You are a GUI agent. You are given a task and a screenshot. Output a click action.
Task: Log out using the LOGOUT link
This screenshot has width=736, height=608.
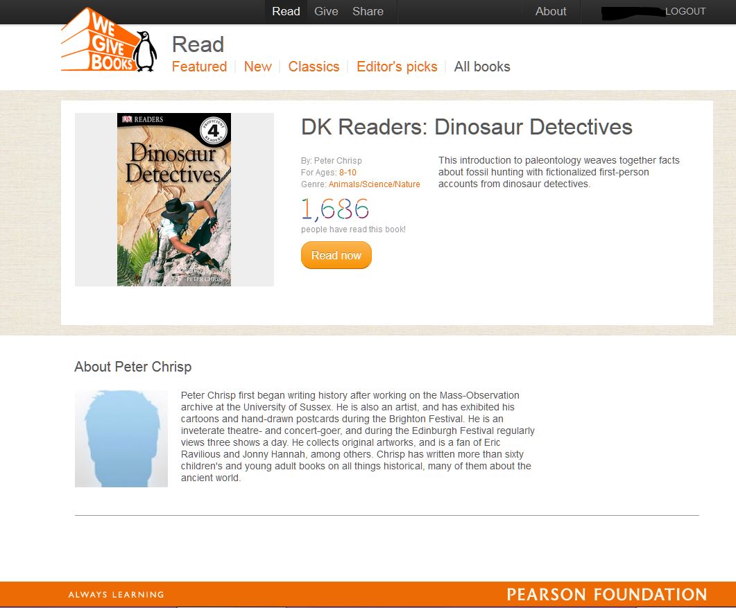[685, 11]
